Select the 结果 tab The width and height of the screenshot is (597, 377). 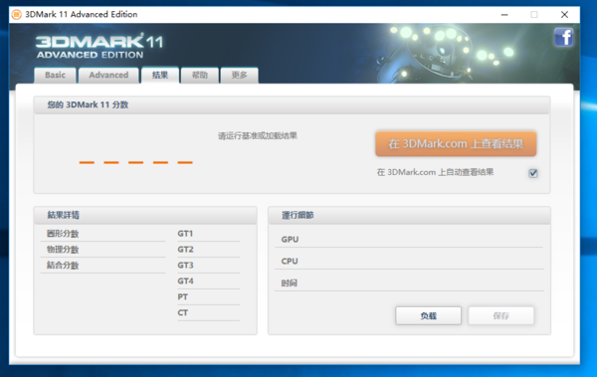pyautogui.click(x=160, y=75)
